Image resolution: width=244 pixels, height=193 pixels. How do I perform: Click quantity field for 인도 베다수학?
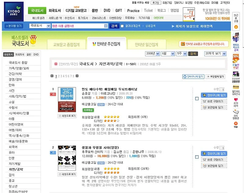click(222, 89)
